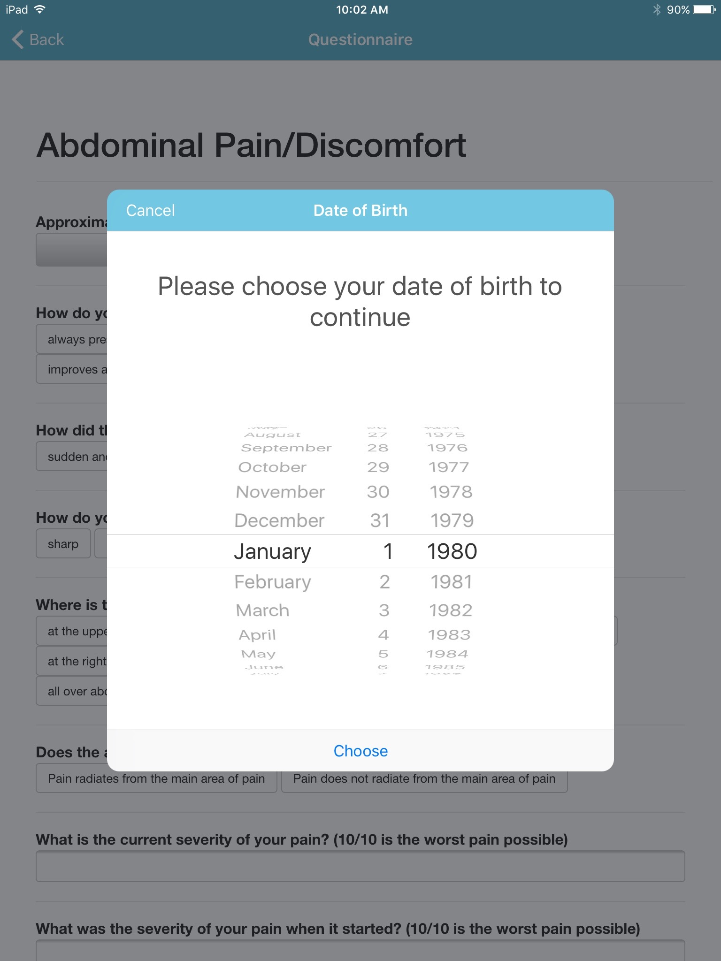Select December in the month wheel

pyautogui.click(x=279, y=520)
